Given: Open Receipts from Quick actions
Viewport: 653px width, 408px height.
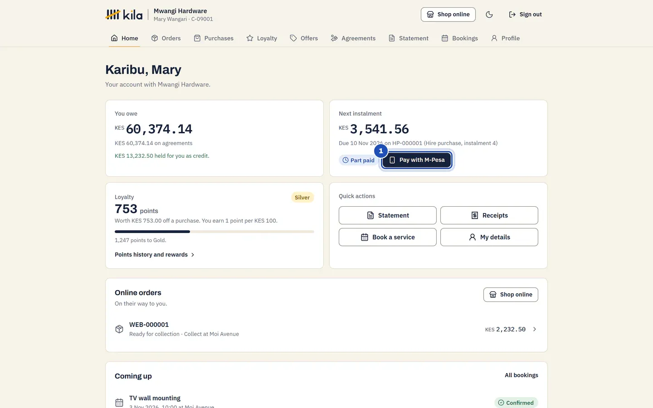Looking at the screenshot, I should click(489, 215).
